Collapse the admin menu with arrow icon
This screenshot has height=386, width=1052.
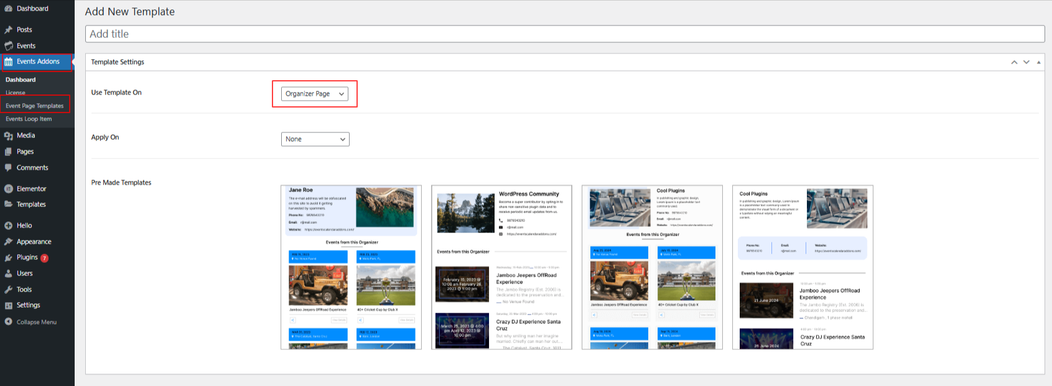pos(9,322)
